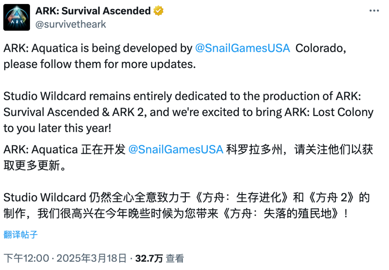Image resolution: width=389 pixels, height=270 pixels.
Task: Open @SnailGamesUSA mention in the English text
Action: pyautogui.click(x=242, y=49)
